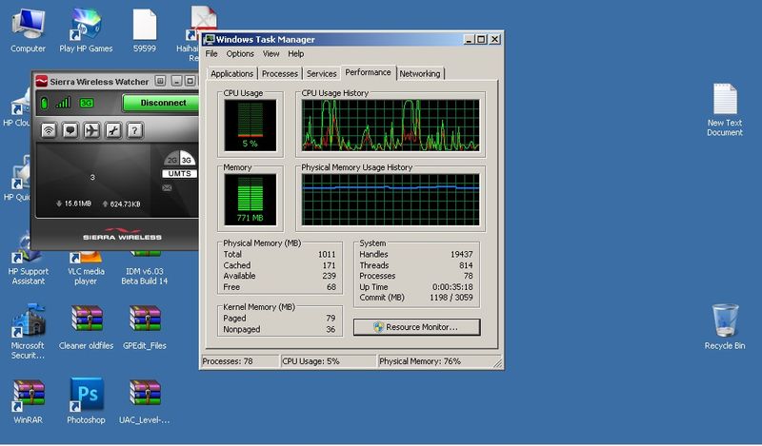This screenshot has width=762, height=446.
Task: Click CPU Usage: 5% in the status bar
Action: pos(311,361)
